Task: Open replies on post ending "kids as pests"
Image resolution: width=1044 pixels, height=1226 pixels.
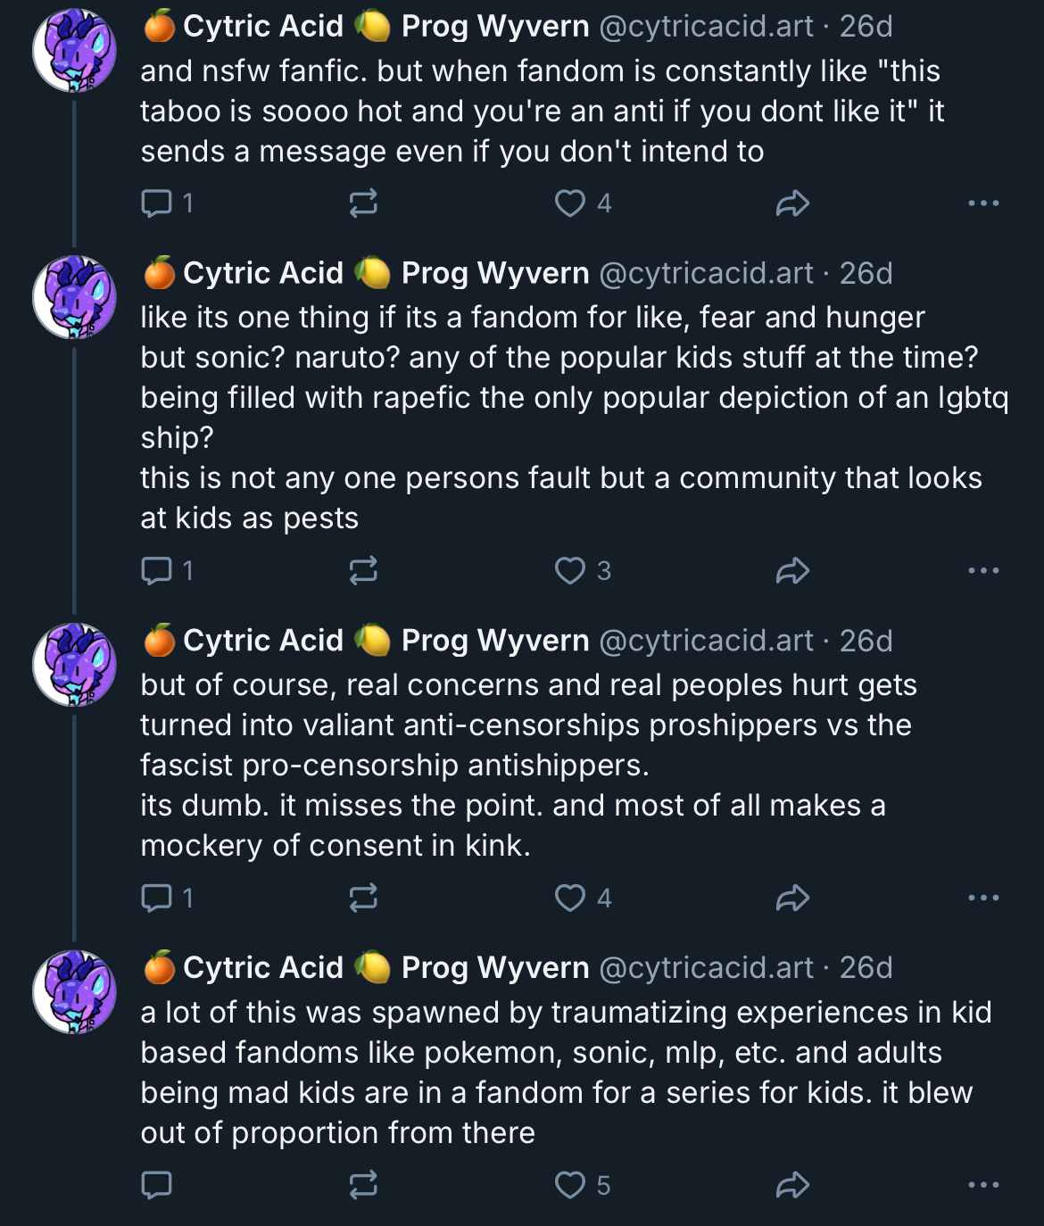Action: tap(157, 570)
